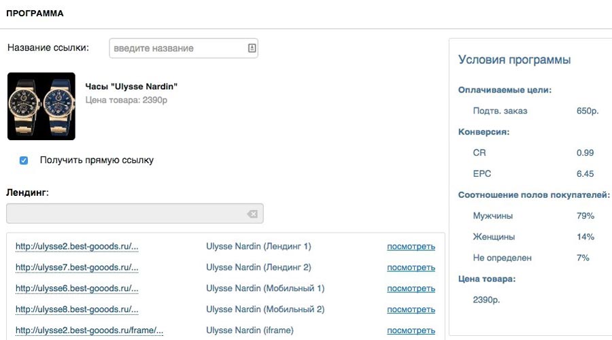Click the "ПРОГРАММА" heading

[x=35, y=14]
